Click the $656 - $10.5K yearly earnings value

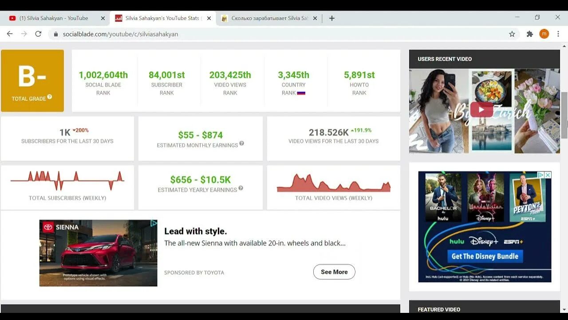pos(201,180)
